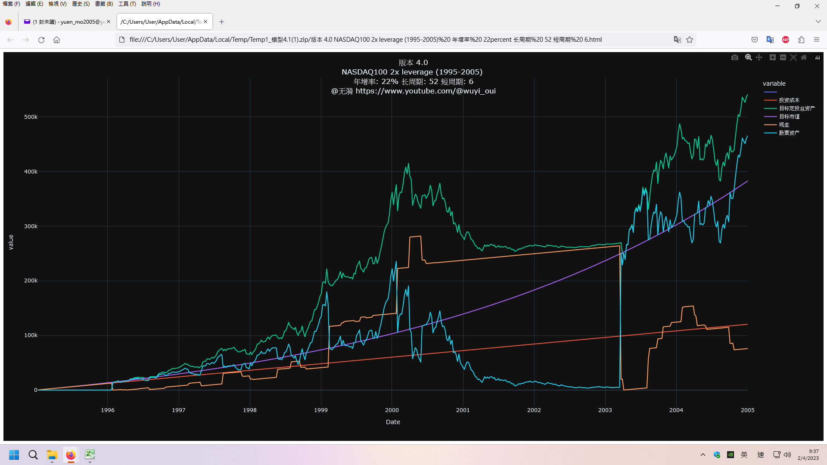This screenshot has width=827, height=465.
Task: Reload the current page
Action: [41, 40]
